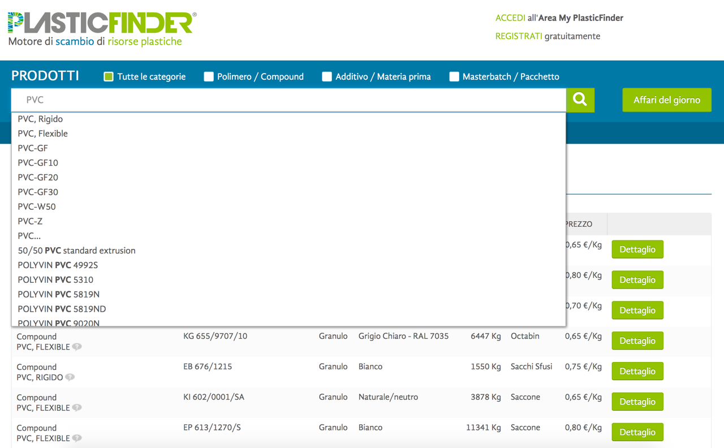Click the 'Sacchi Sfusi' packaging cell
The image size is (724, 448).
coord(532,367)
